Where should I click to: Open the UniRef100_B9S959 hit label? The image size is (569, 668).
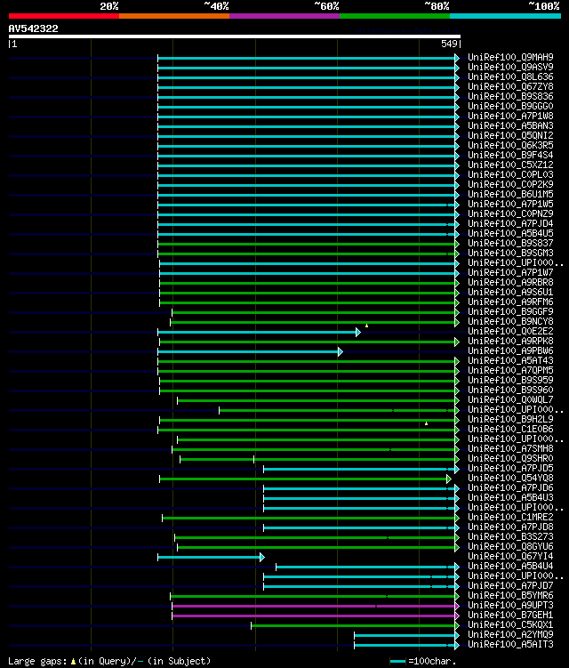click(x=510, y=381)
